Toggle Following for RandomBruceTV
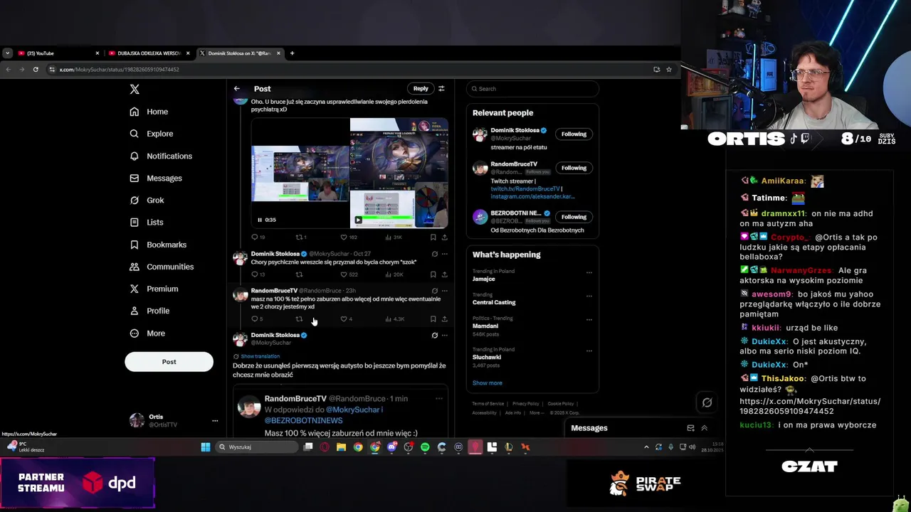 [574, 168]
